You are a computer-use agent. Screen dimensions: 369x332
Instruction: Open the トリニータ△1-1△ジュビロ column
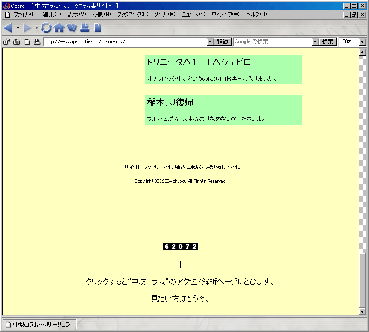(199, 62)
